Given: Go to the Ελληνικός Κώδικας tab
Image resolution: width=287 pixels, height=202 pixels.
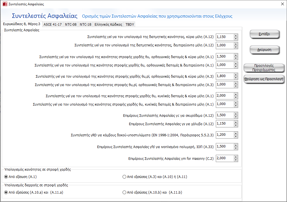Looking at the screenshot, I should [x=108, y=24].
